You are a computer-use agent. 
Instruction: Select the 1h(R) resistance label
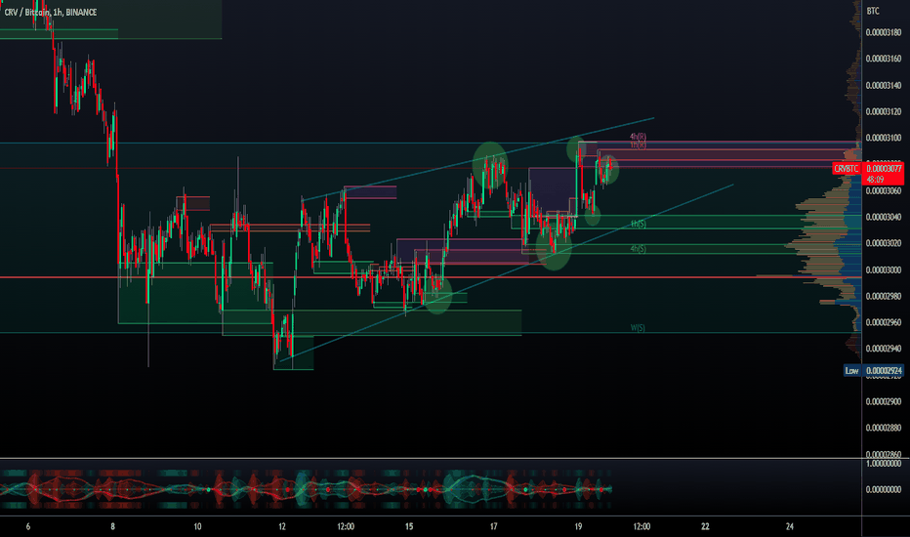point(638,144)
